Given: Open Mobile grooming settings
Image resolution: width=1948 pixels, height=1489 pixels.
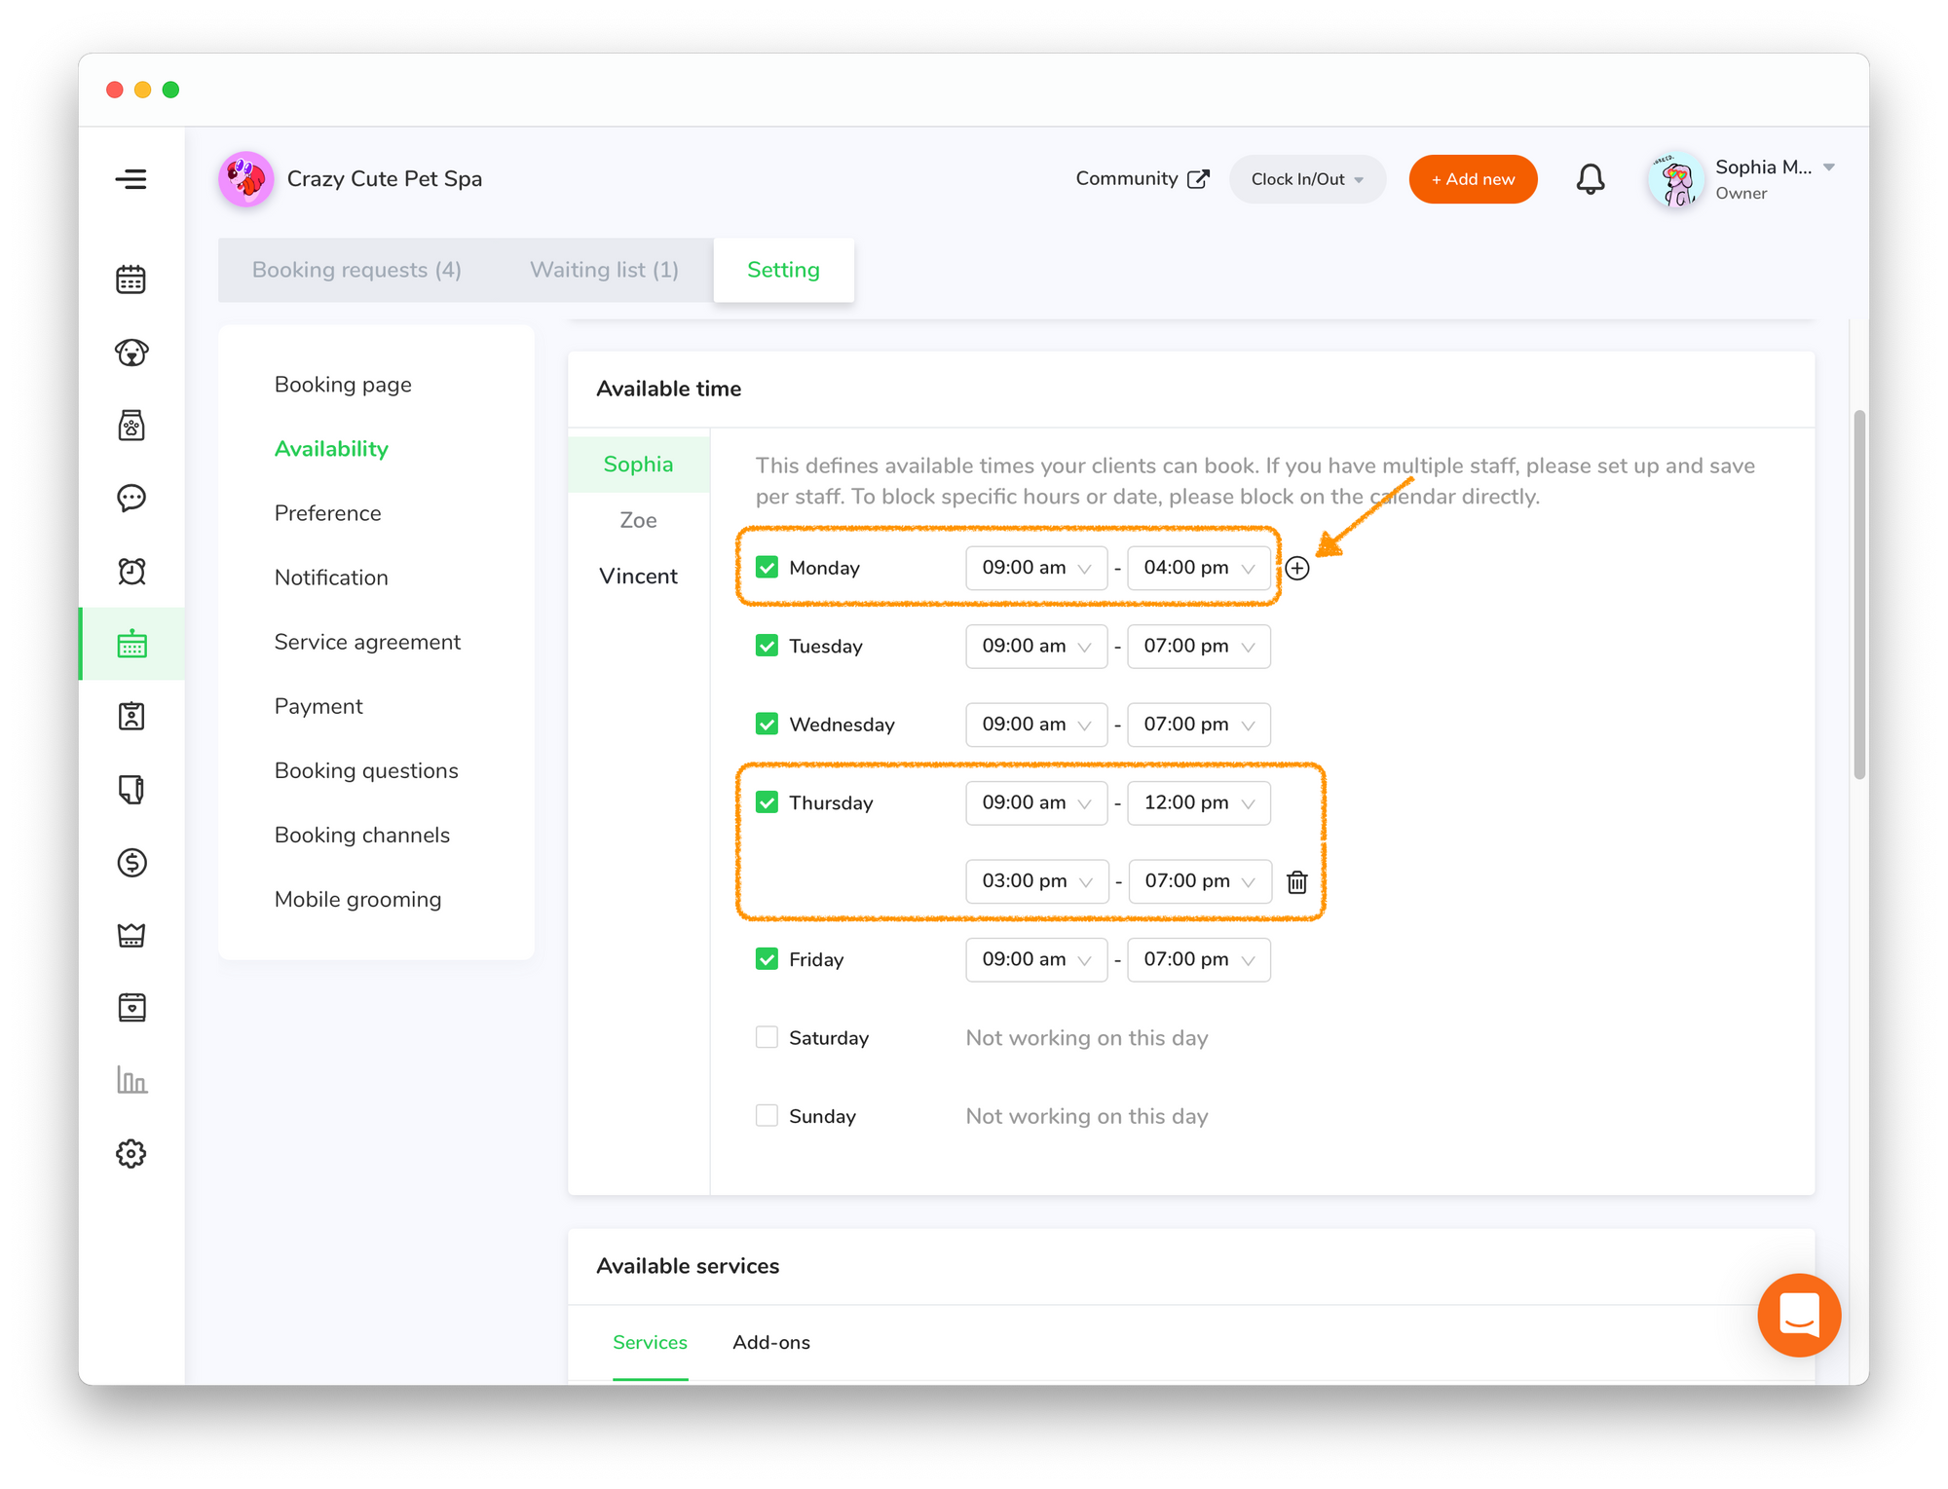Looking at the screenshot, I should tap(357, 899).
